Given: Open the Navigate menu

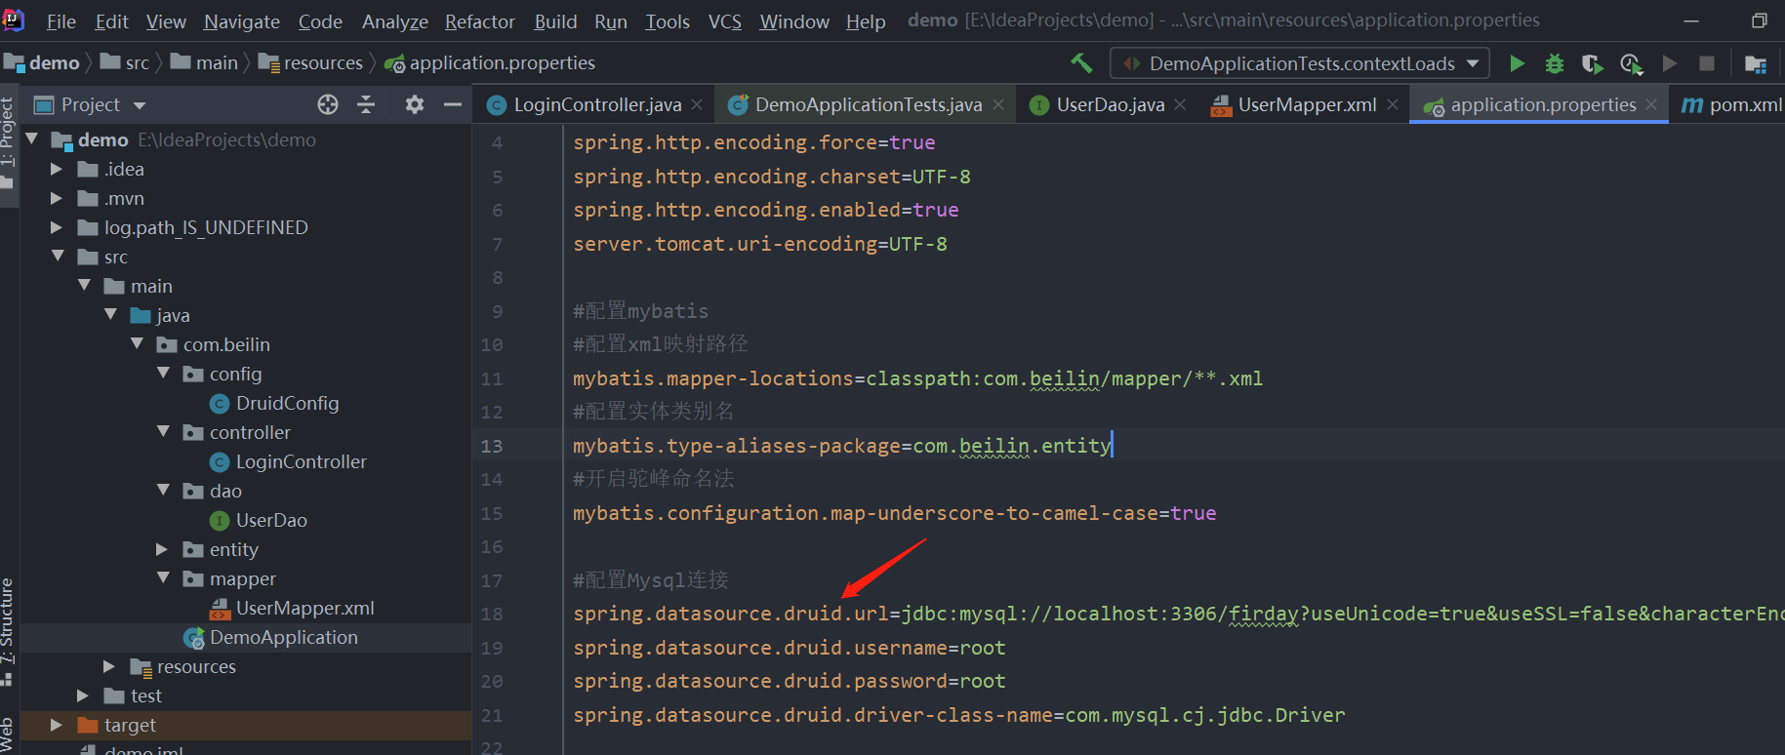Looking at the screenshot, I should (x=241, y=21).
